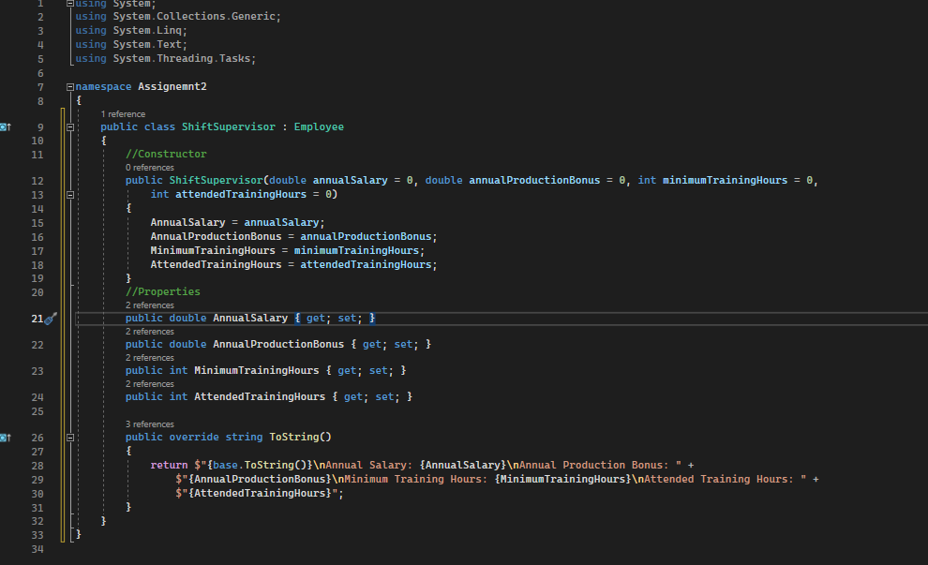Collapse the Assignemnt2 namespace region
The height and width of the screenshot is (565, 928).
[69, 85]
